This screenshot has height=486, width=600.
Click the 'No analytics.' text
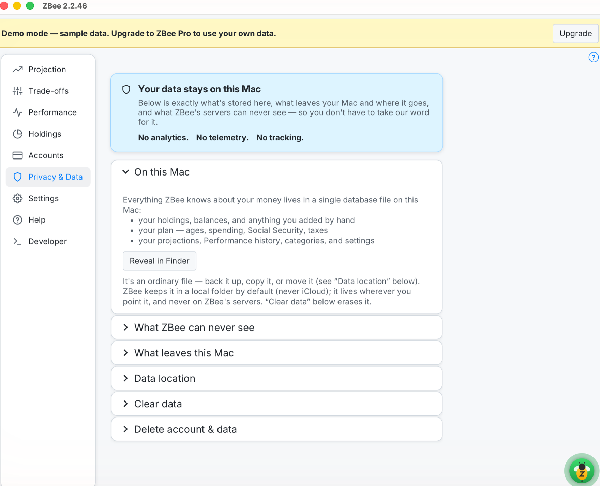click(163, 138)
